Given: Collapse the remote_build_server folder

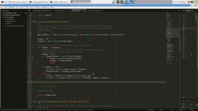Looking at the screenshot, I should pos(2,15).
